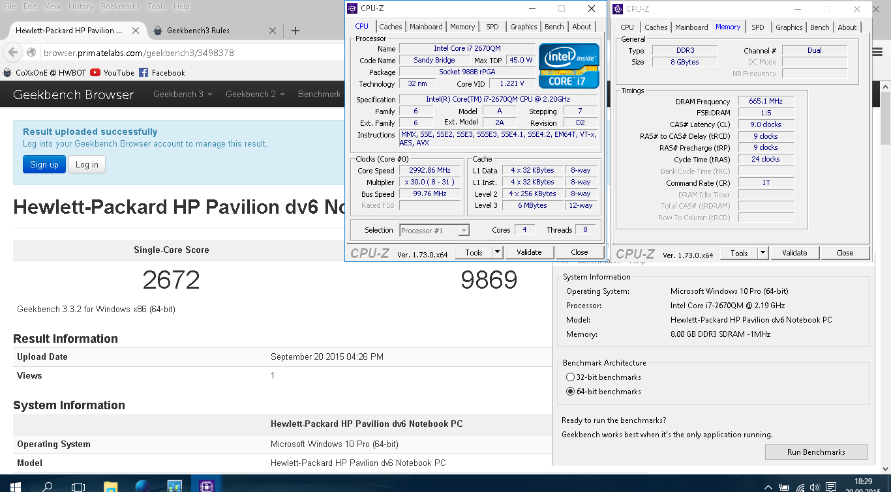Open the Windows Start menu
Screen dimensions: 891x492
[15, 486]
